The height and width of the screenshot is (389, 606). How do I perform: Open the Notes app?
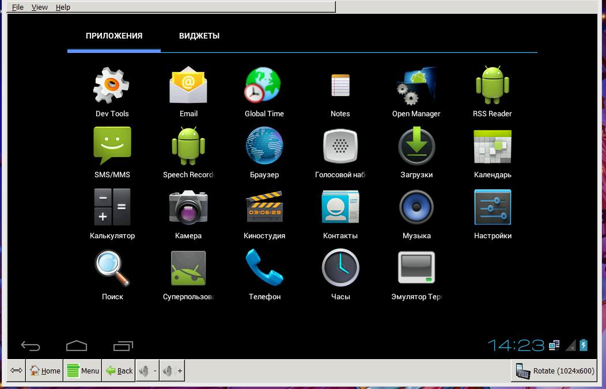(340, 86)
